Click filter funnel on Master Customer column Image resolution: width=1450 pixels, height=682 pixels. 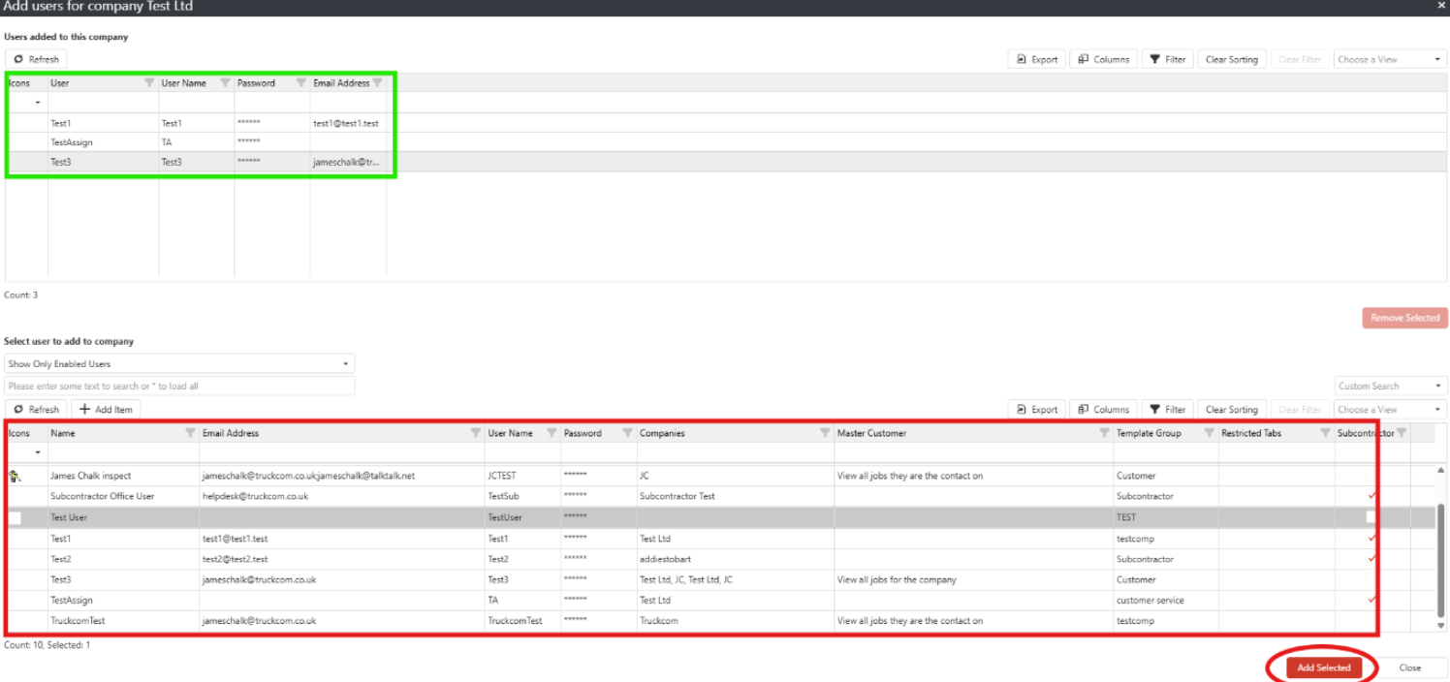point(1104,433)
